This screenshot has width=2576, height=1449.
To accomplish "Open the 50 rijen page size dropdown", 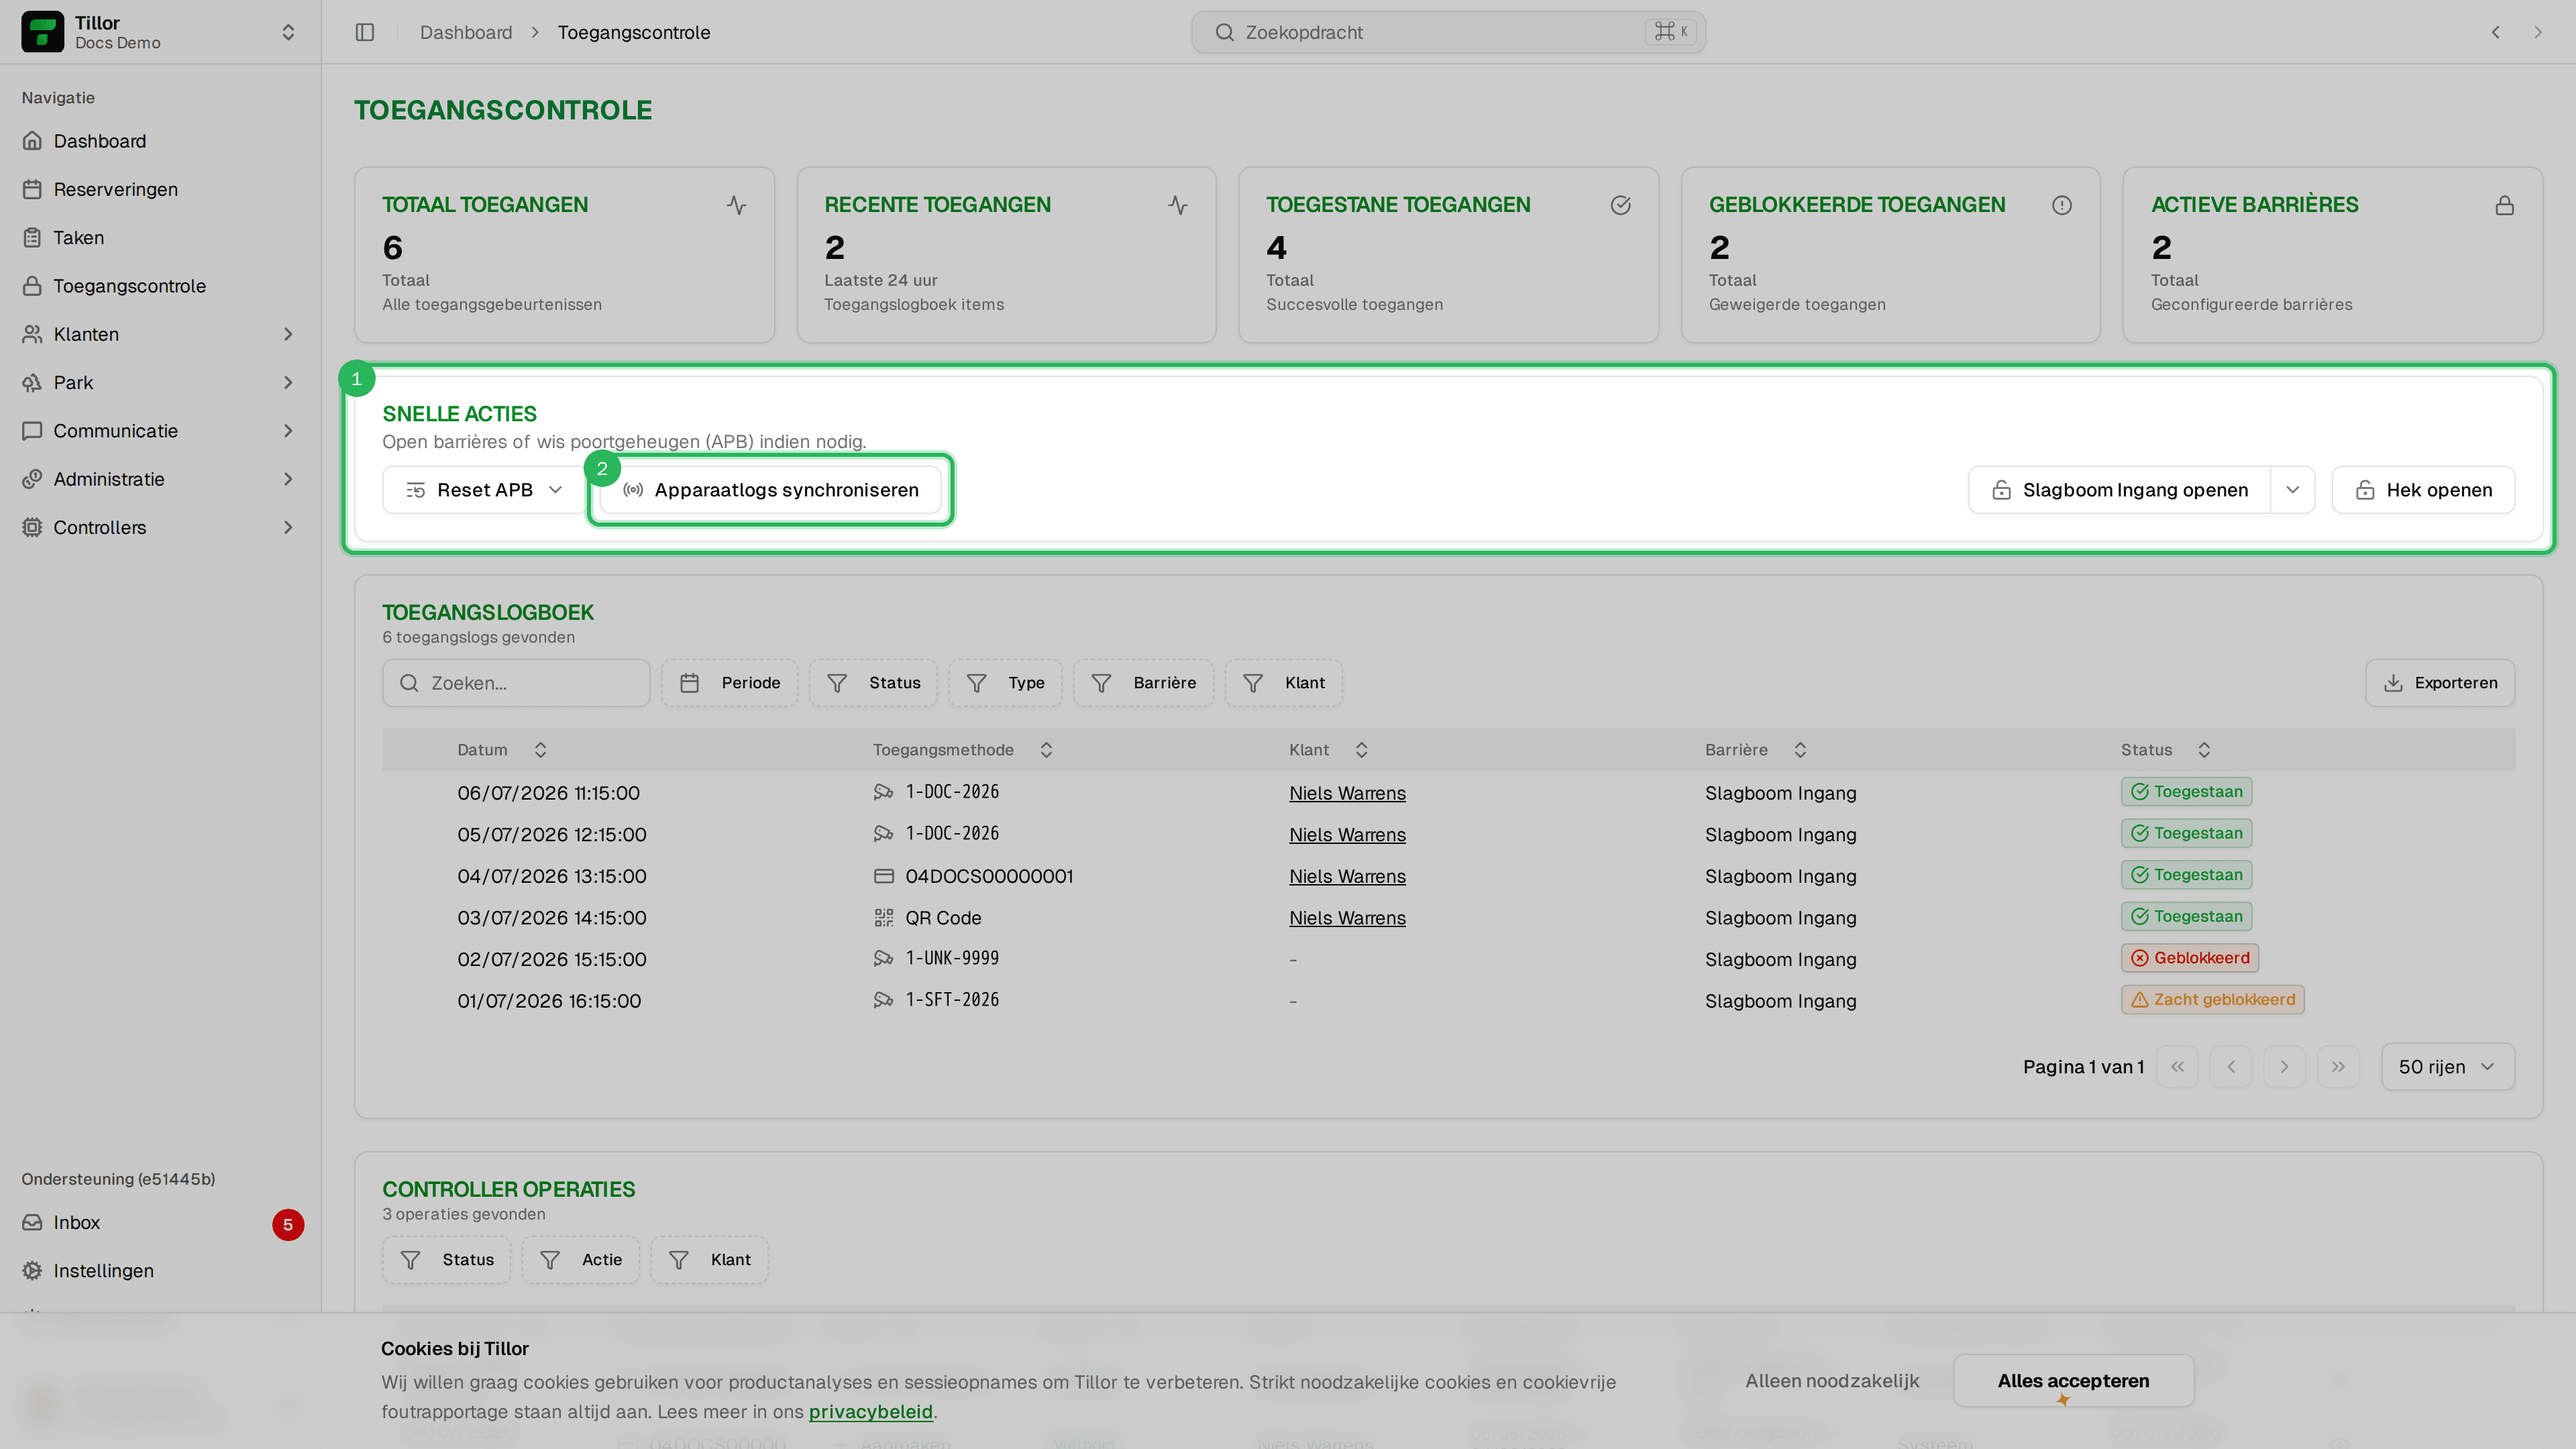I will 2448,1067.
